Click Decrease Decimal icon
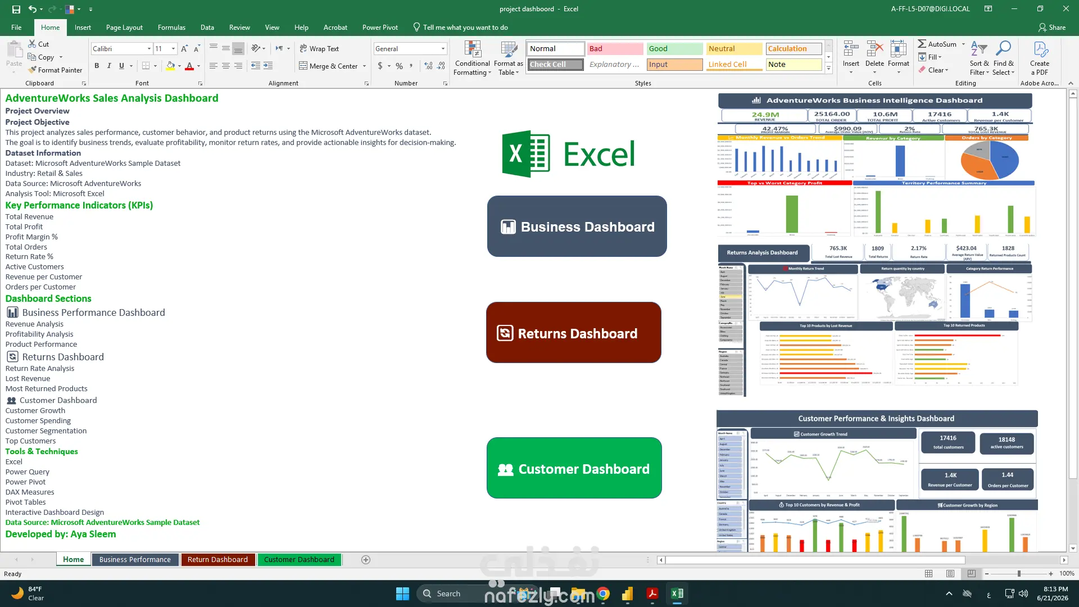Viewport: 1079px width, 607px height. 442,66
